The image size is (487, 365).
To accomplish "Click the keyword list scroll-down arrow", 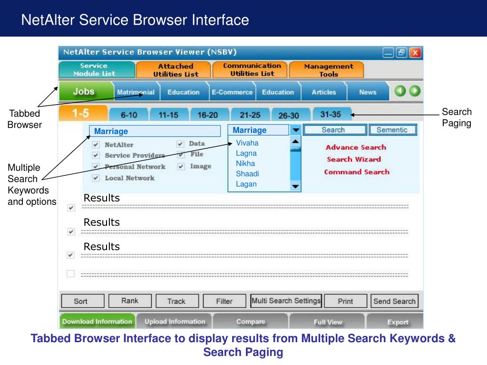I will tap(295, 186).
